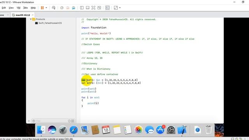This screenshot has height=140, width=249.
Task: Pause the virtual machine
Action: [x=42, y=8]
